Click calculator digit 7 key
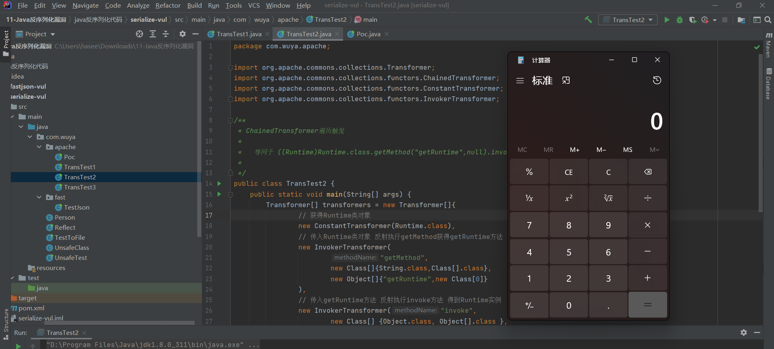 [x=529, y=225]
